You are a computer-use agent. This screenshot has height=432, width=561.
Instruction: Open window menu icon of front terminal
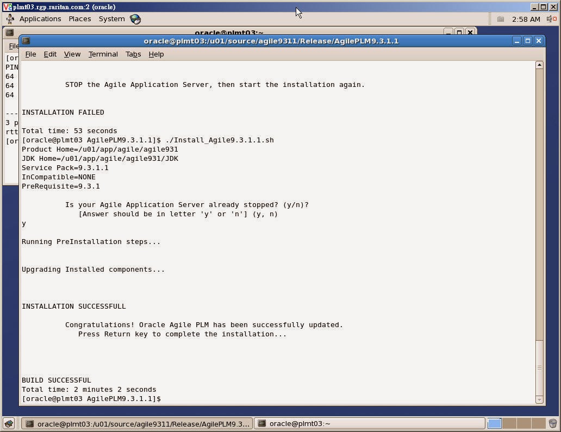pos(26,41)
